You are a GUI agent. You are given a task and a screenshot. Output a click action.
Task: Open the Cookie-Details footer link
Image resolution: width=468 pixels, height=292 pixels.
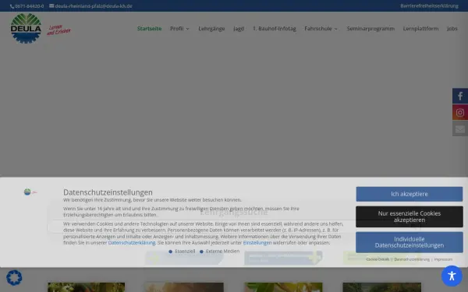pyautogui.click(x=378, y=259)
